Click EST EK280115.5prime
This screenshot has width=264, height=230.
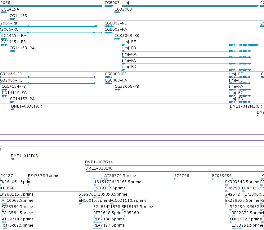[17, 194]
